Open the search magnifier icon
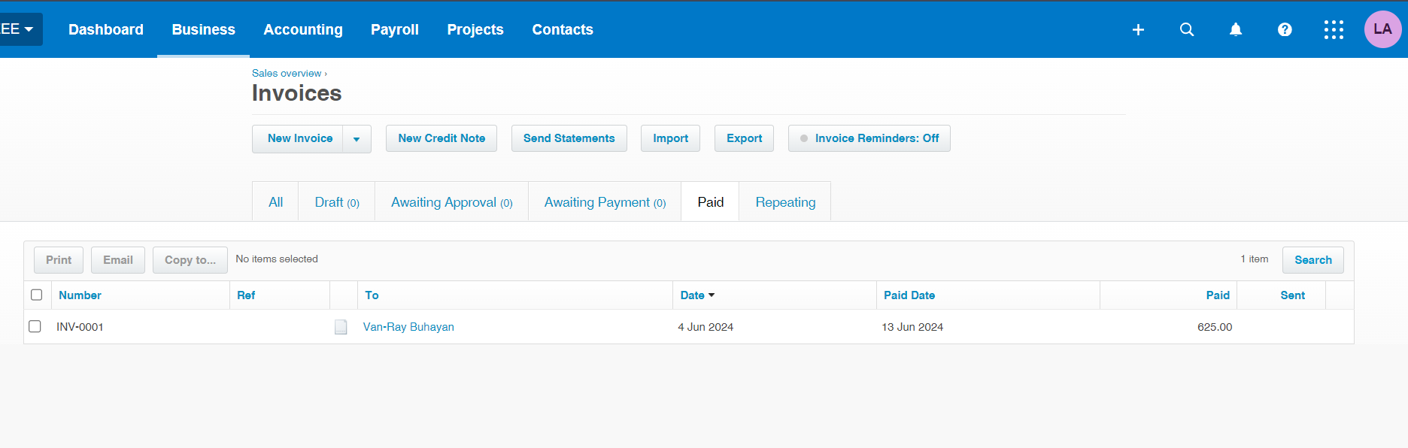The width and height of the screenshot is (1408, 448). (x=1187, y=29)
